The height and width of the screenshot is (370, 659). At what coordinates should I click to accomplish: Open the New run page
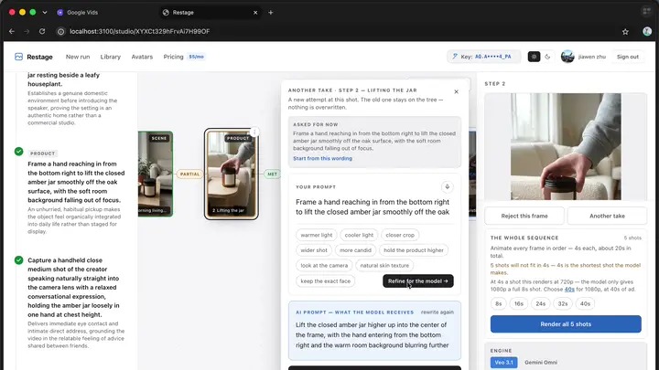tap(78, 57)
